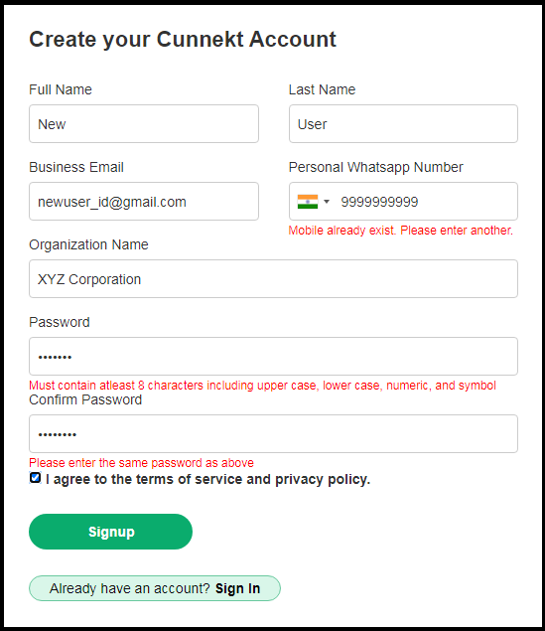This screenshot has width=545, height=631.
Task: Focus the Organization Name field with XYZ Corporation
Action: point(273,279)
